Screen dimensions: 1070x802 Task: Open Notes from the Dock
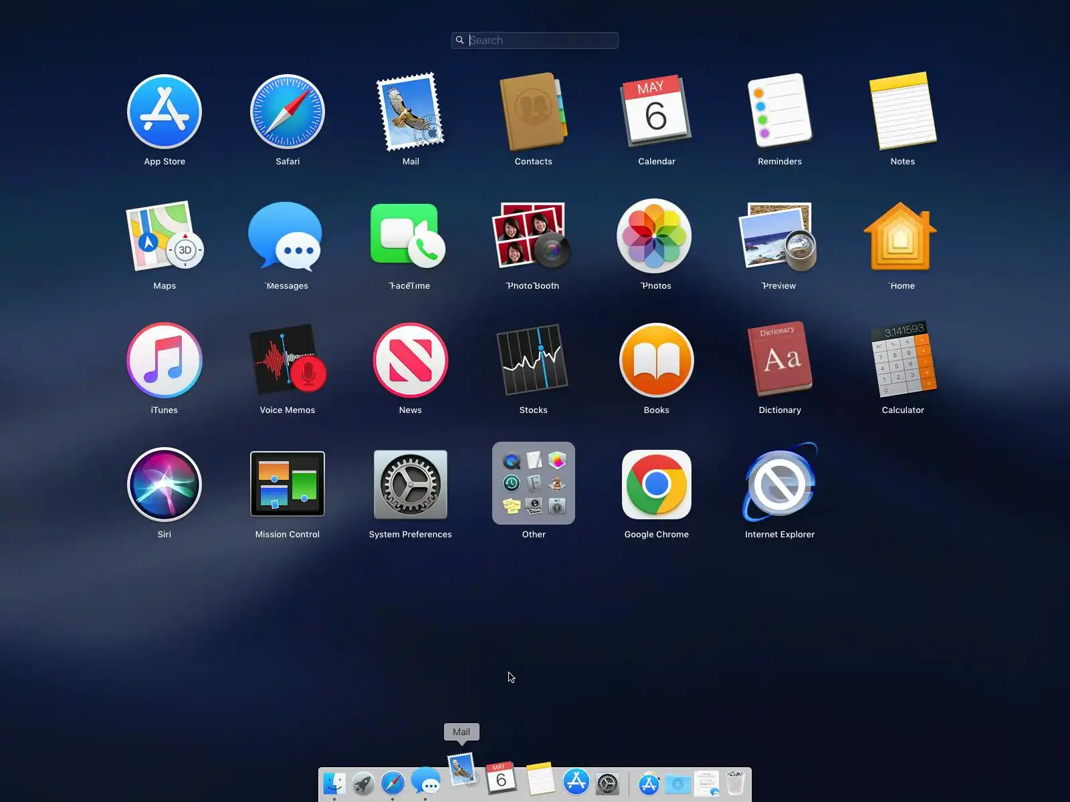click(x=540, y=779)
